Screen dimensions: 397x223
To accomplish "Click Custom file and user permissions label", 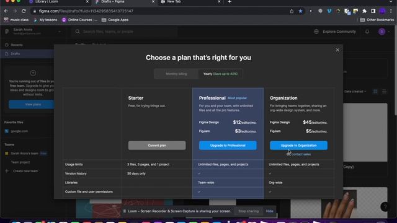I will tap(89, 191).
